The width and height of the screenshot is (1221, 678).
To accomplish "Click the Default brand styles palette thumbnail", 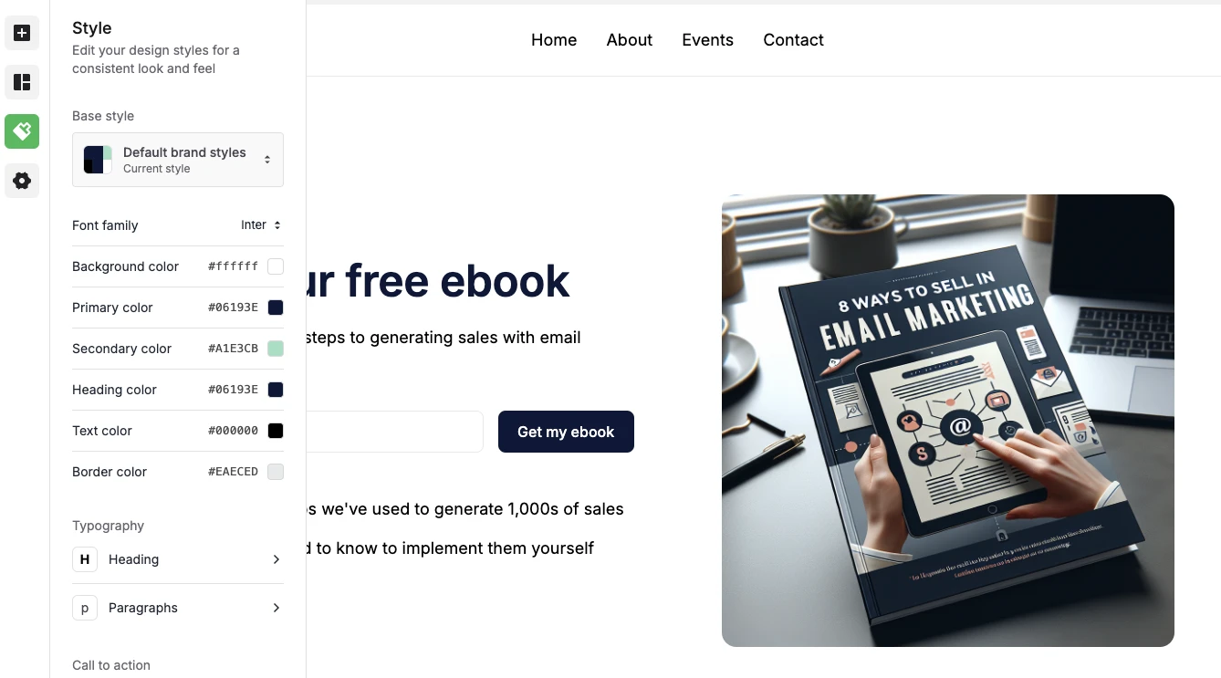I will coord(98,160).
